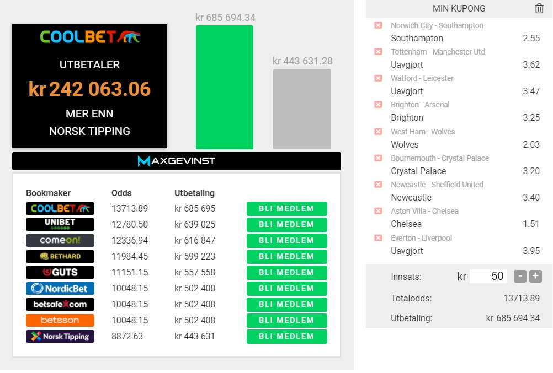Click payout kr 639 025
Screen dimensions: 553x373
point(195,224)
